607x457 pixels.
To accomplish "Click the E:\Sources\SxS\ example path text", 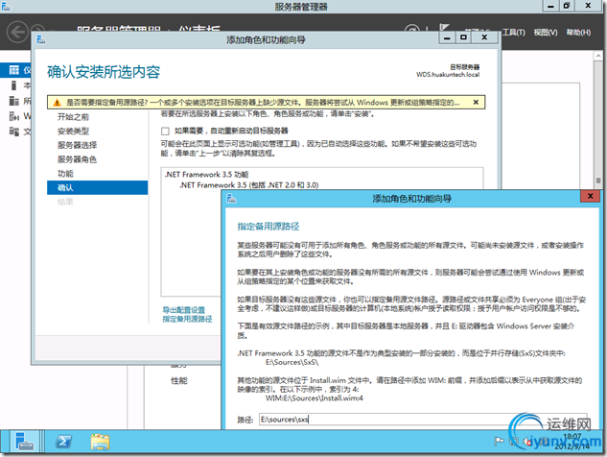I will [x=292, y=362].
